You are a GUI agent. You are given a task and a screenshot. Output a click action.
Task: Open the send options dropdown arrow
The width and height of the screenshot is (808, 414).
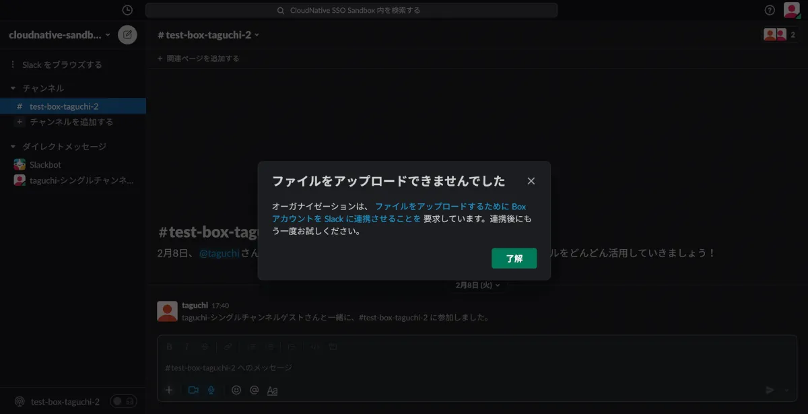point(787,390)
